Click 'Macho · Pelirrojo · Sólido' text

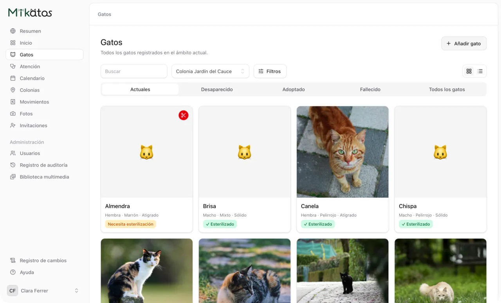point(423,215)
